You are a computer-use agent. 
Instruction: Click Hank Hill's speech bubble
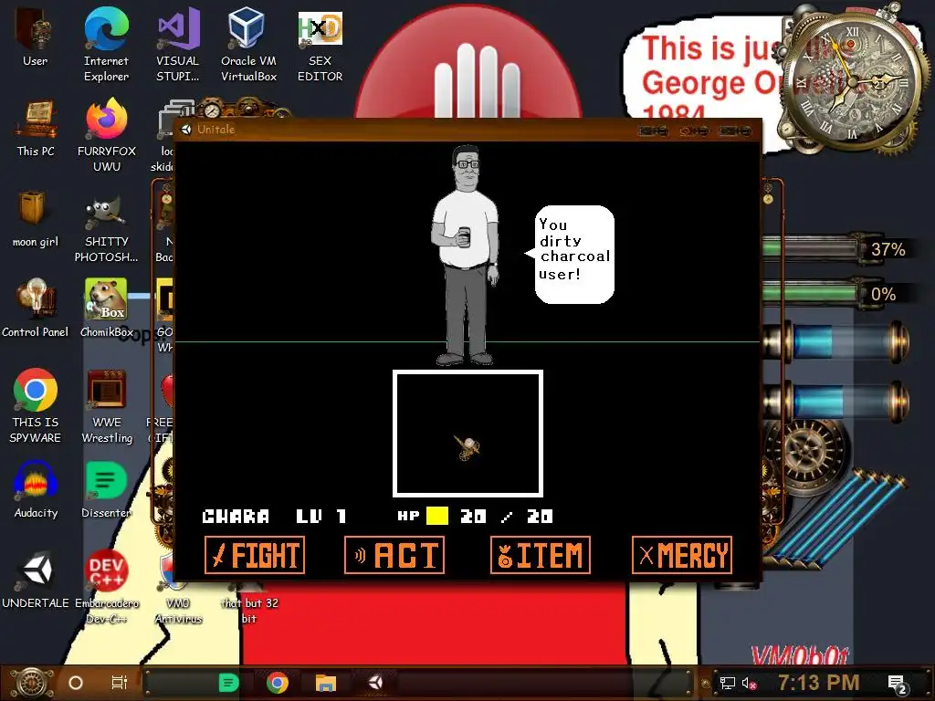point(573,255)
